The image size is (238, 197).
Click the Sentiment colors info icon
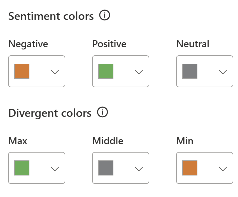(105, 16)
